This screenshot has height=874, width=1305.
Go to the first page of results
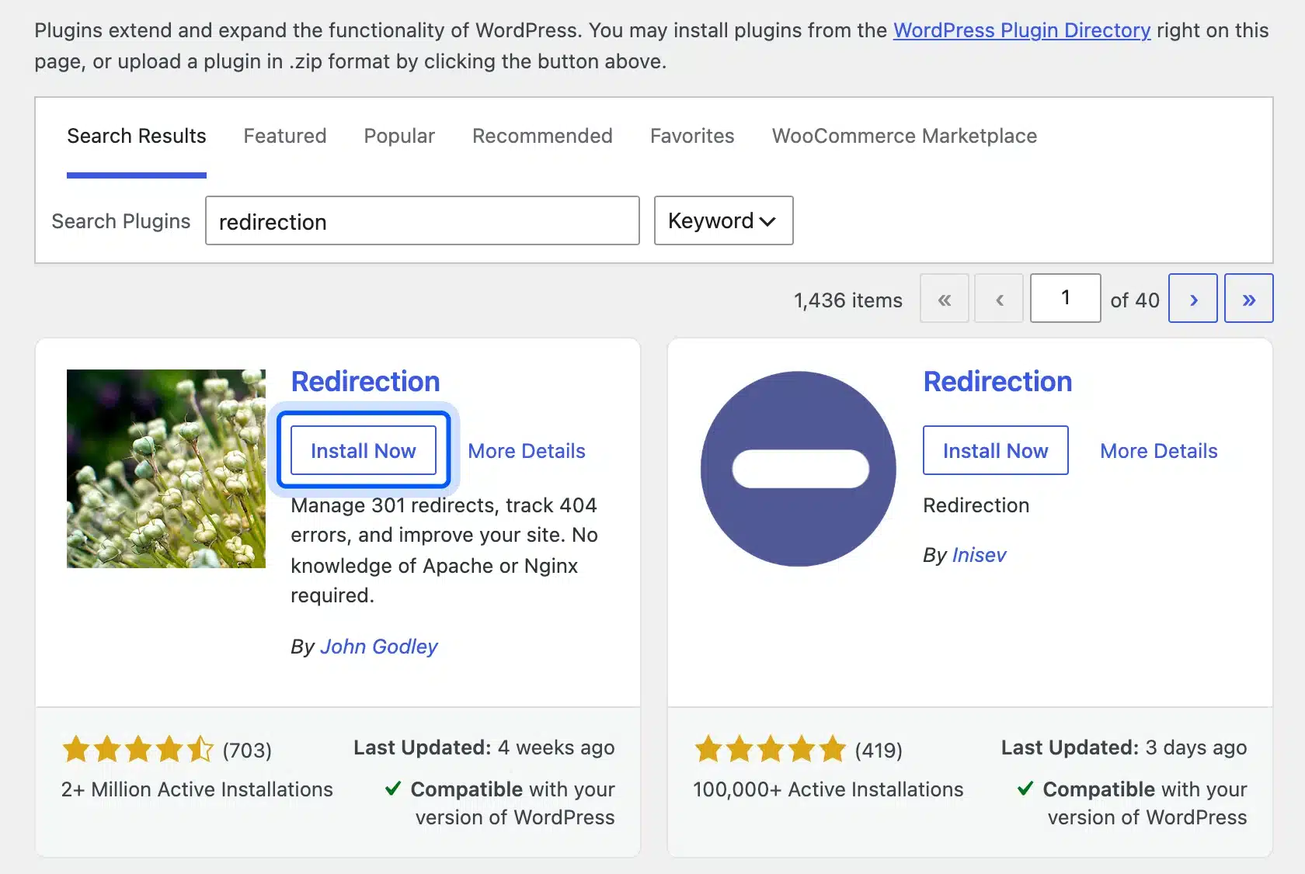coord(945,298)
